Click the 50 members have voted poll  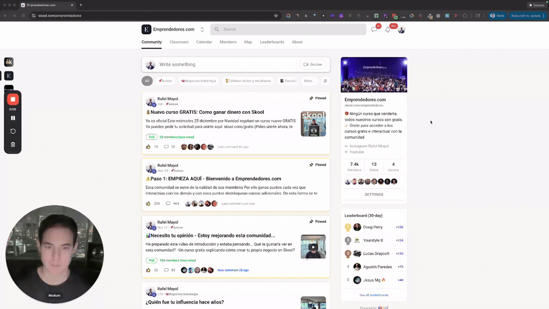[176, 137]
